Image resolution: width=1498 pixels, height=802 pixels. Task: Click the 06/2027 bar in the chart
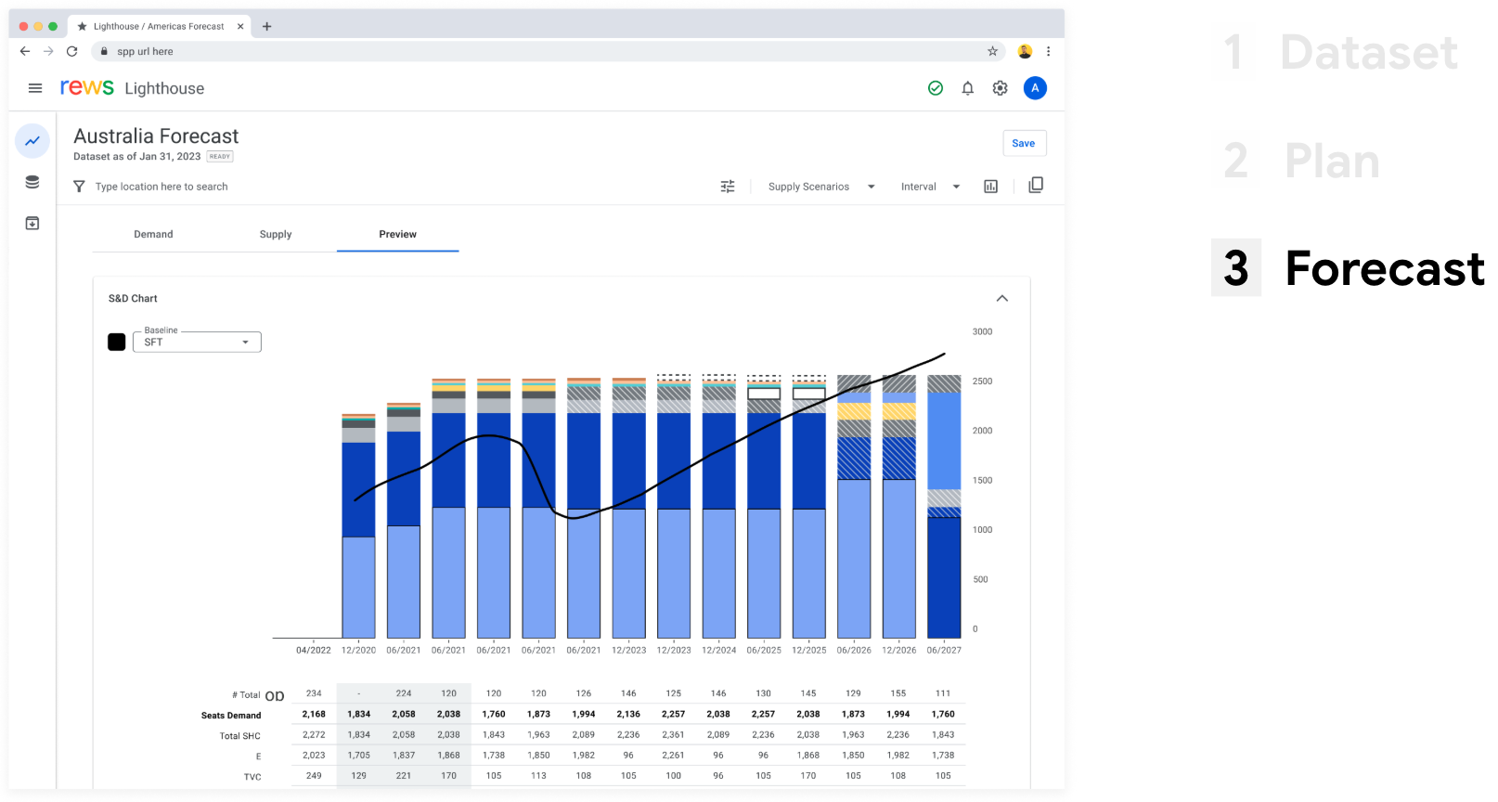tap(944, 506)
